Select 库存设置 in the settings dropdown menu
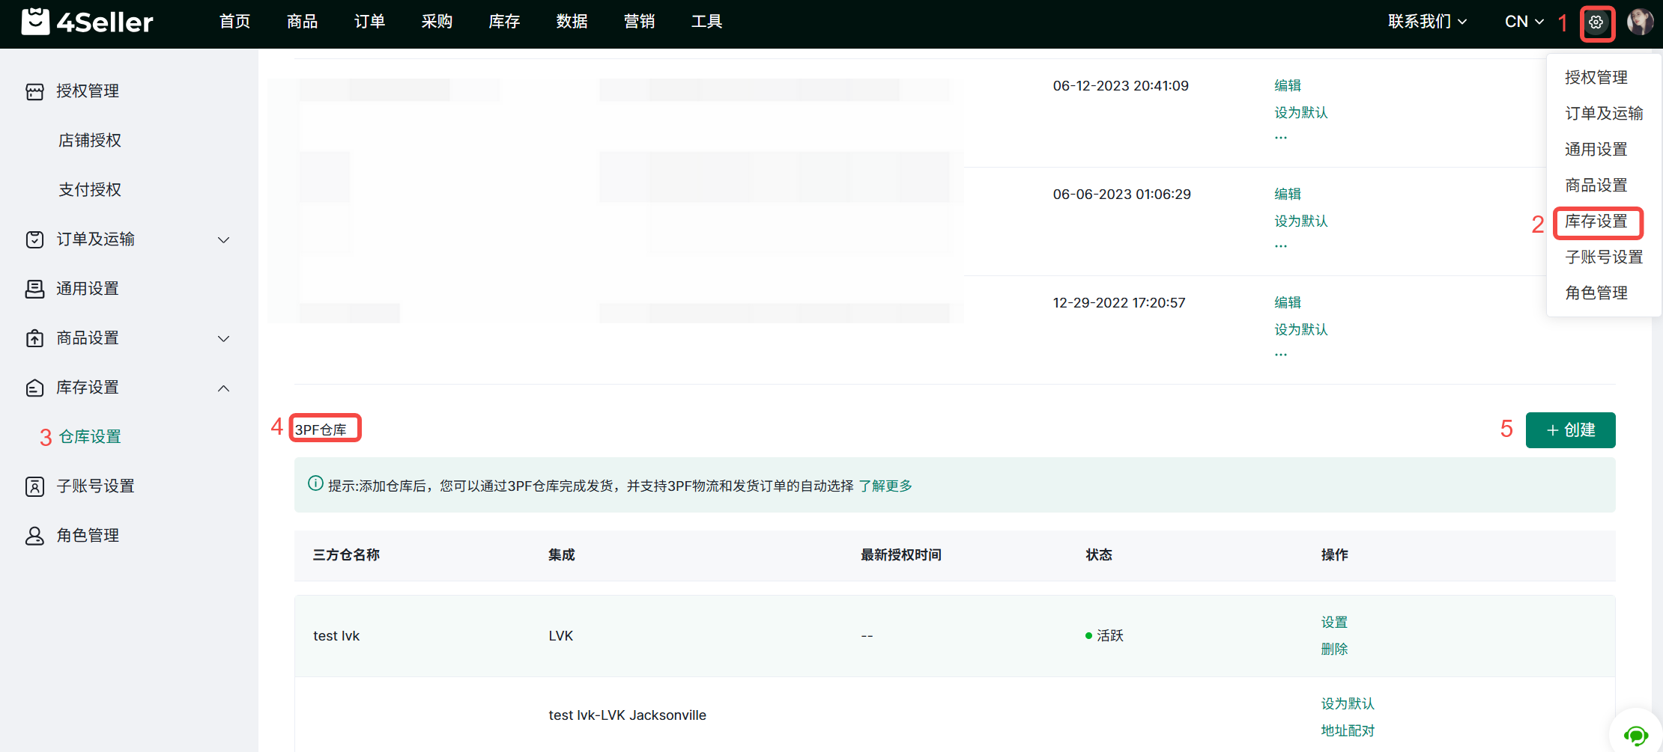Viewport: 1663px width, 752px height. click(x=1596, y=221)
